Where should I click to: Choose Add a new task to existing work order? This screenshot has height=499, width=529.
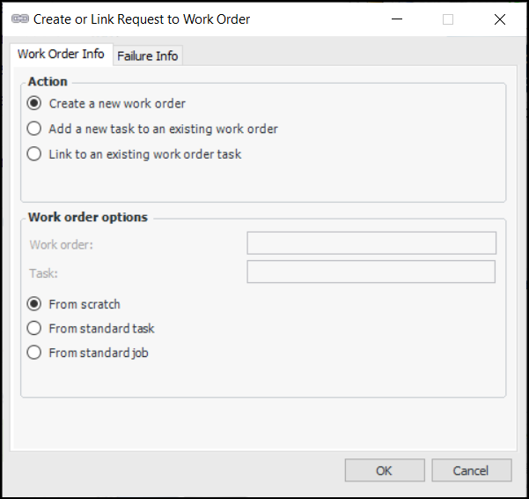34,129
